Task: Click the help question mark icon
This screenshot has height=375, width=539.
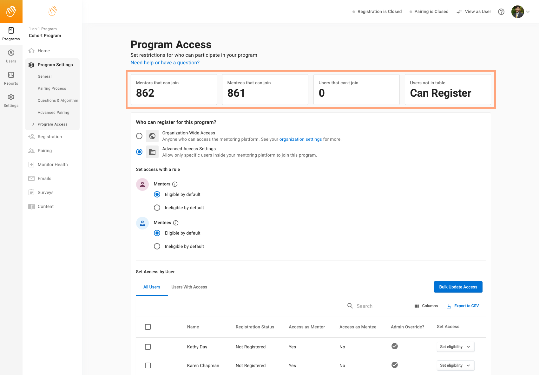Action: [x=501, y=12]
